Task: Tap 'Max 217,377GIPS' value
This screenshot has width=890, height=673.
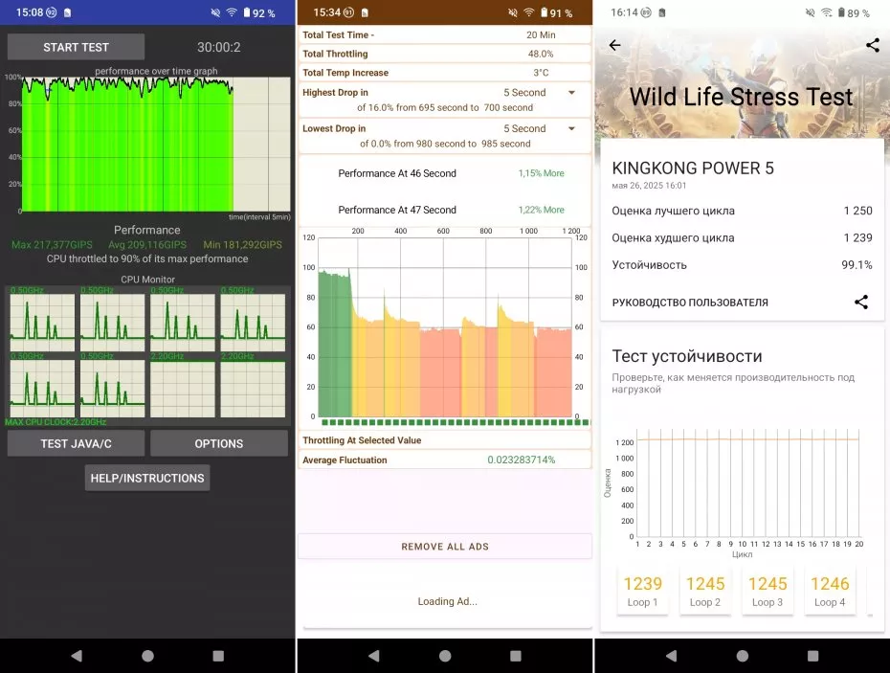Action: pos(52,245)
